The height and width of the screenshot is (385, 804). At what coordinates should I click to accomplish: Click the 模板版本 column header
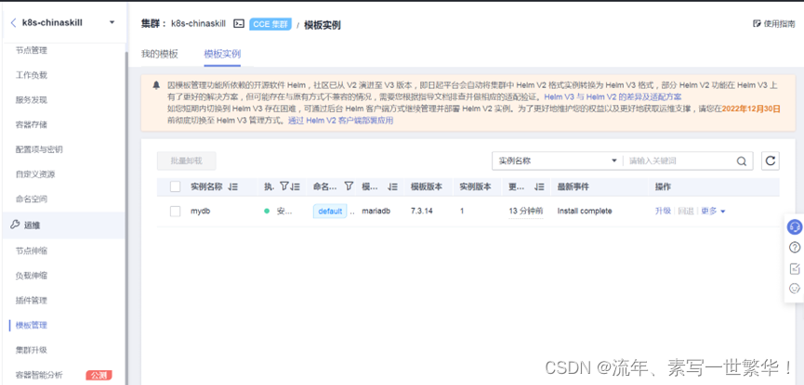(x=426, y=186)
